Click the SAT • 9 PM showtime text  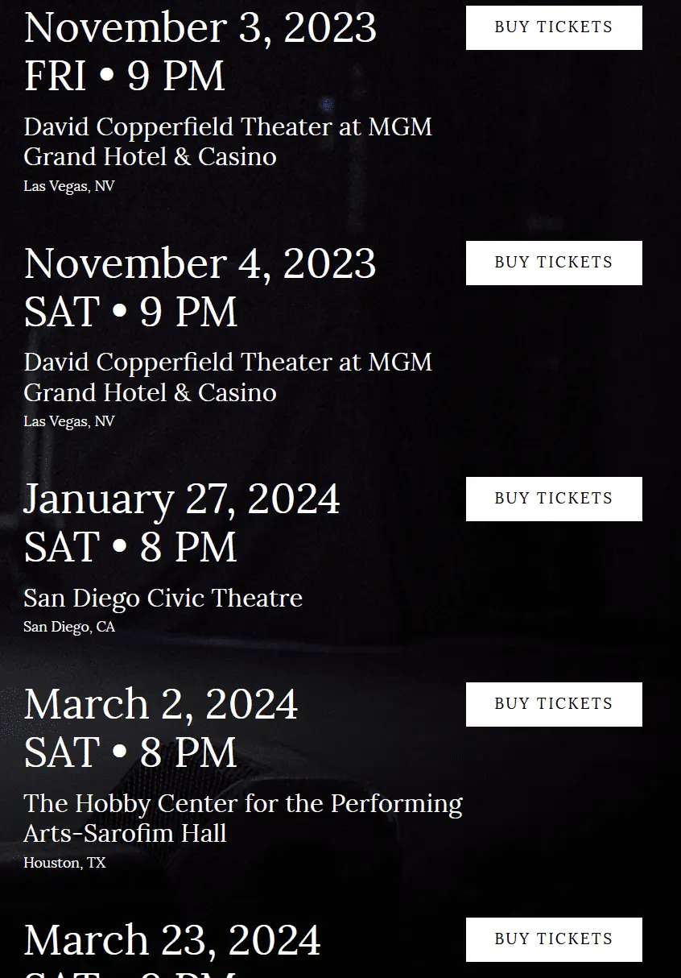click(130, 313)
